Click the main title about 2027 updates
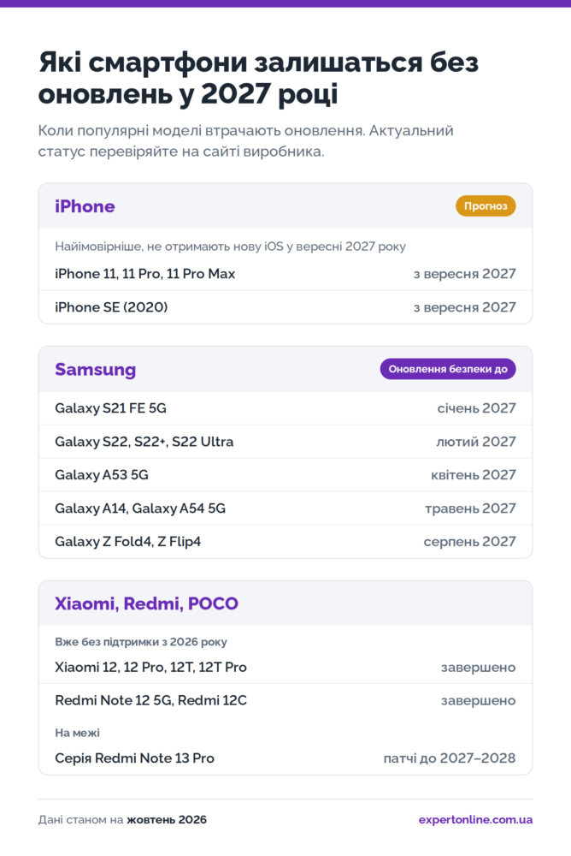Image resolution: width=571 pixels, height=856 pixels. tap(258, 78)
